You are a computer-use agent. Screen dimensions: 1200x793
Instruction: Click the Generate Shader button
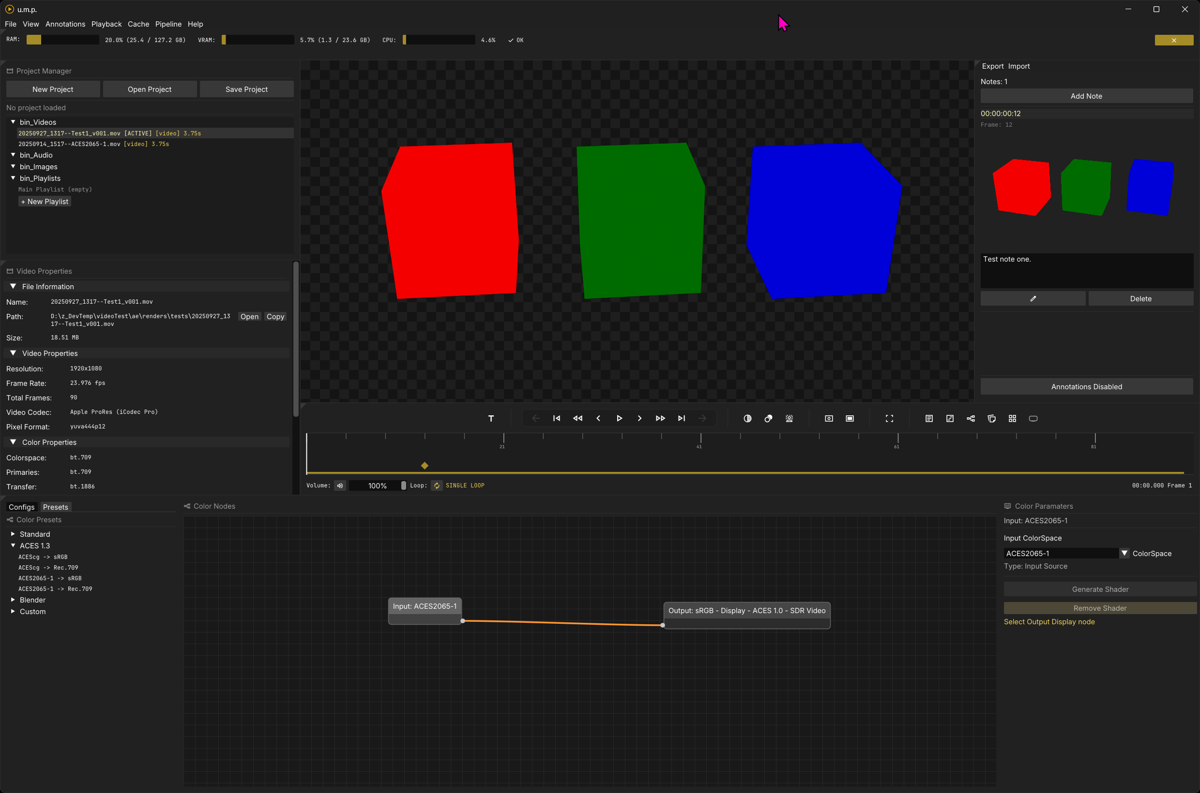[x=1100, y=589]
